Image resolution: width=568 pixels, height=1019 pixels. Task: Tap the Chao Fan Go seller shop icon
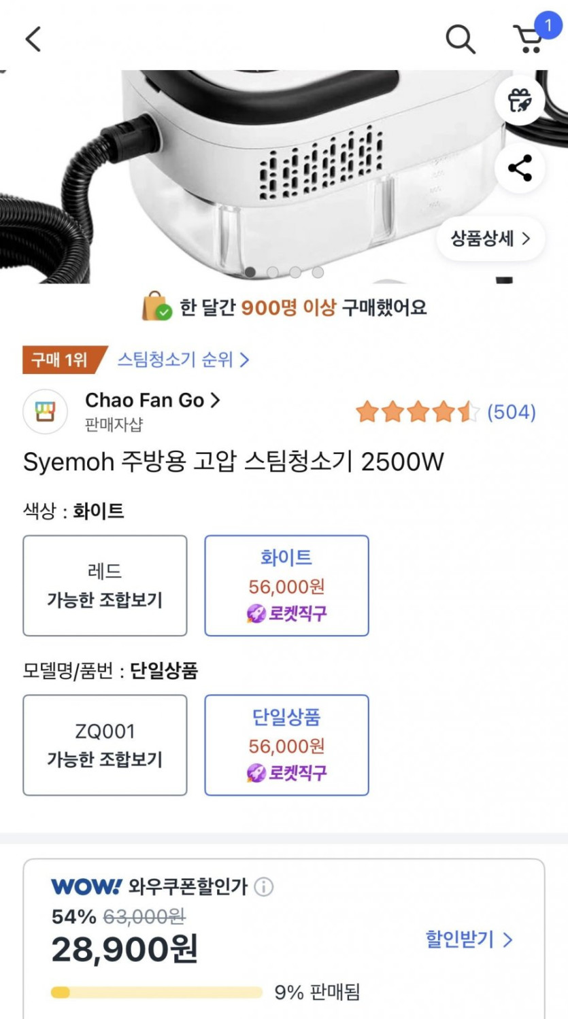[45, 411]
